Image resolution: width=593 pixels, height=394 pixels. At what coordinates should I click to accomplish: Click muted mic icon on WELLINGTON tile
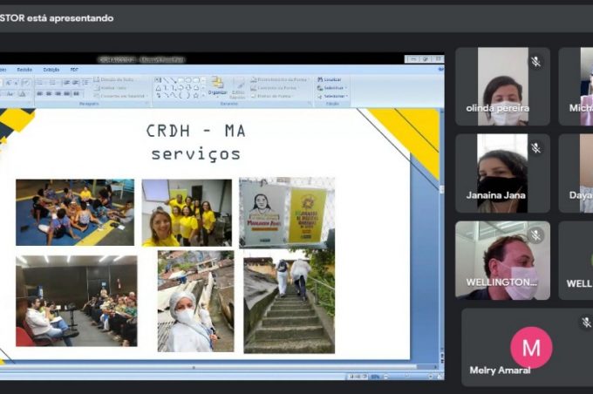[x=536, y=235]
